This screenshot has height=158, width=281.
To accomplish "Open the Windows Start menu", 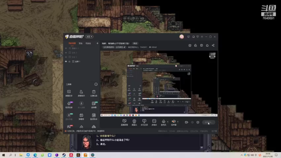I will tap(4, 155).
